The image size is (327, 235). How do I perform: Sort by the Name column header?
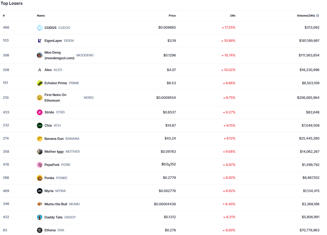(41, 16)
